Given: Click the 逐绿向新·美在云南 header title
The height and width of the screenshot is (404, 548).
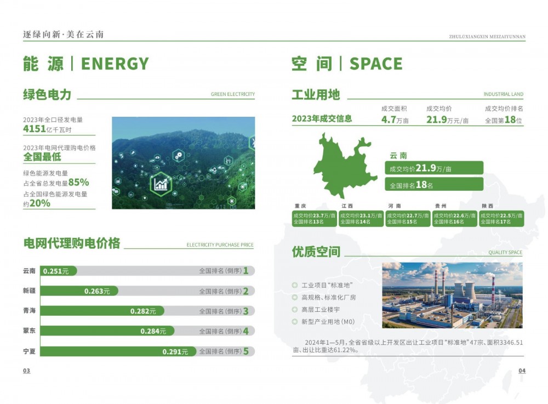Looking at the screenshot, I should click(x=63, y=34).
